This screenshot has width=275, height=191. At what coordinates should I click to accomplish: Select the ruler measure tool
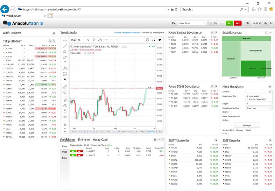tap(65, 86)
